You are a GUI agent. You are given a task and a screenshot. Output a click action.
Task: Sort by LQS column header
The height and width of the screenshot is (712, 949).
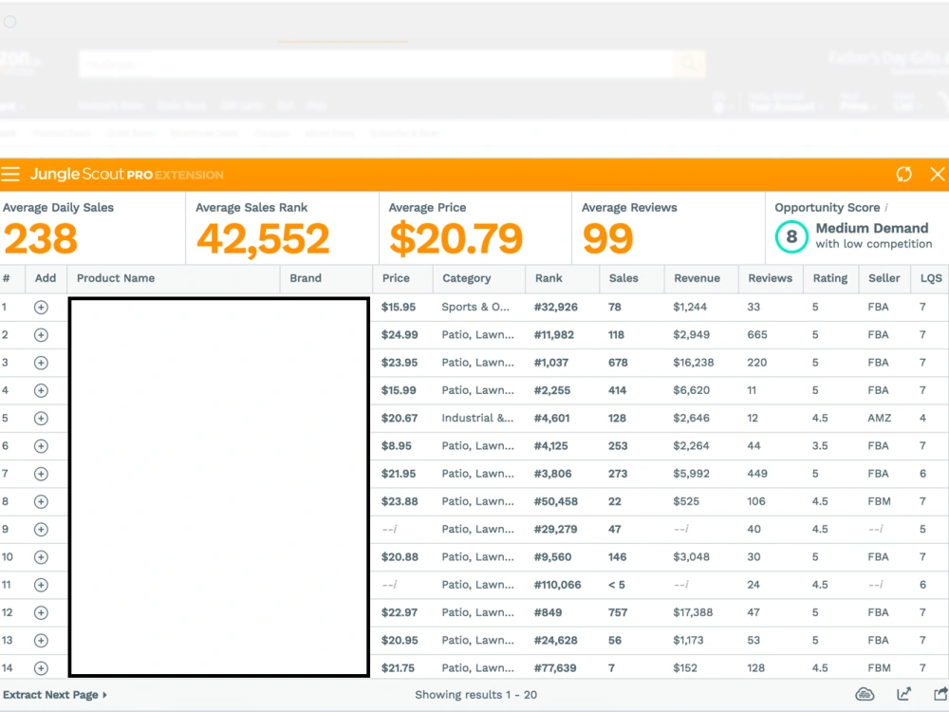pyautogui.click(x=931, y=278)
